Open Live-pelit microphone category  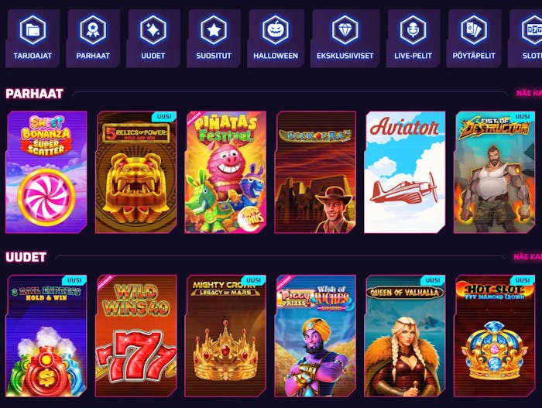point(413,39)
